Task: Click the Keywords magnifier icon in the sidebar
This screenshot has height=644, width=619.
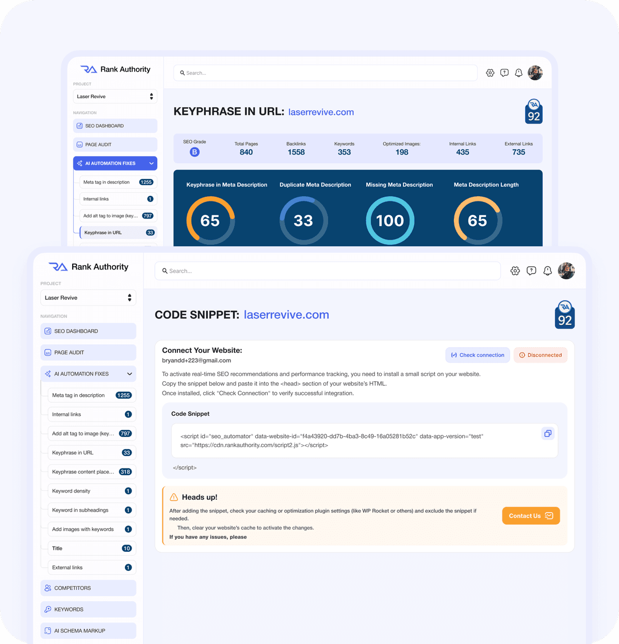Action: point(47,609)
